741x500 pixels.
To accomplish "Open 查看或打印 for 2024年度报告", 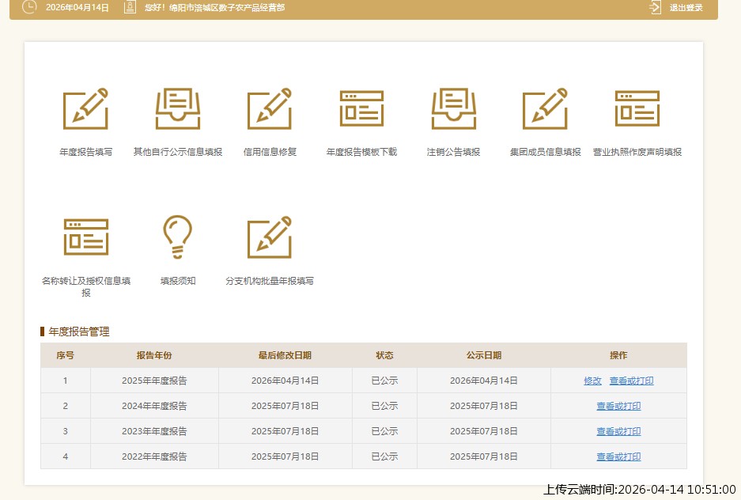I will pyautogui.click(x=618, y=406).
